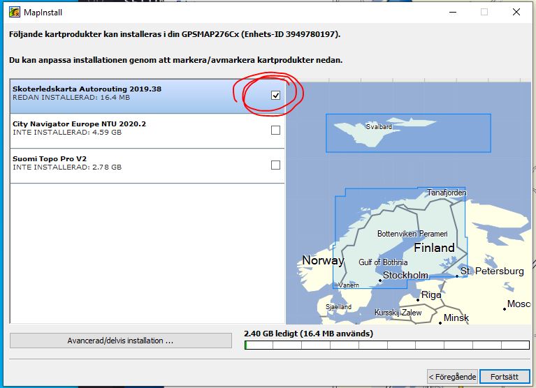Check the Suomi Topo Pro V2 checkbox
Image resolution: width=536 pixels, height=388 pixels.
point(275,165)
